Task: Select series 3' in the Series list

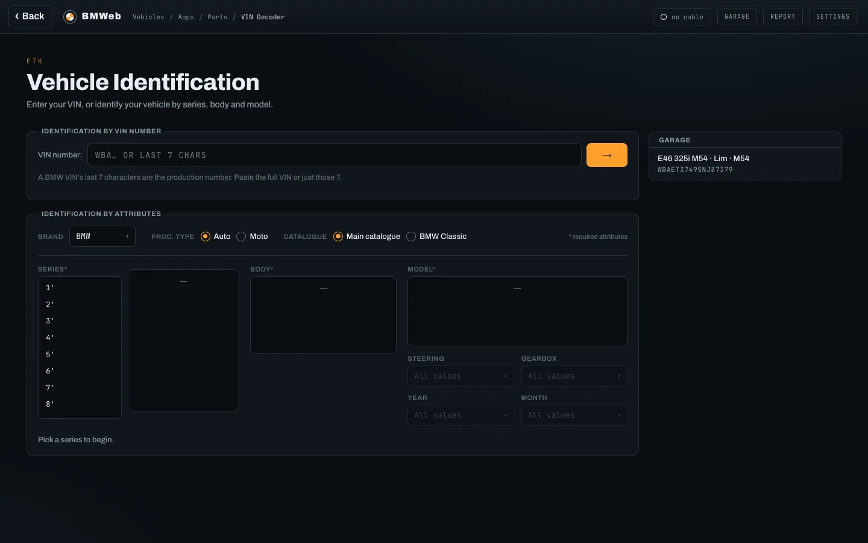Action: coord(80,321)
